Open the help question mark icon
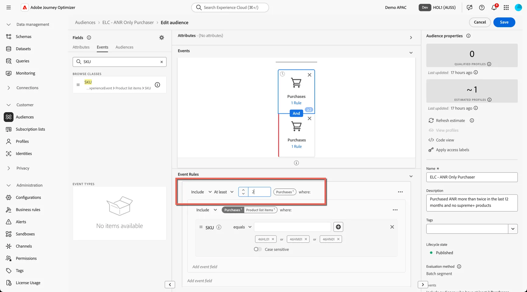This screenshot has height=292, width=527. tap(482, 8)
